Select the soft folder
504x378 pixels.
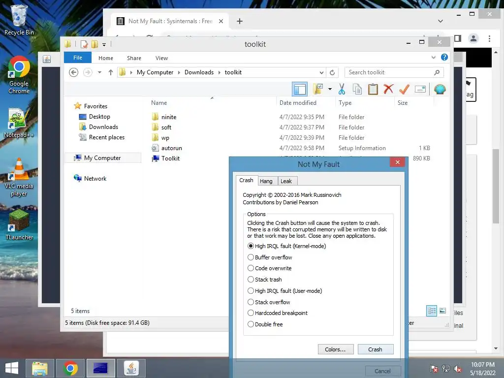pos(166,127)
